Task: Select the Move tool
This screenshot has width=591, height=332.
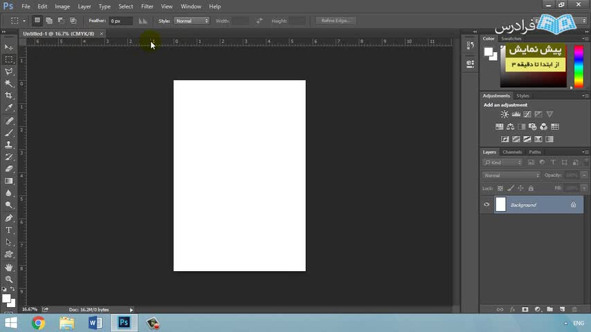Action: [x=9, y=47]
